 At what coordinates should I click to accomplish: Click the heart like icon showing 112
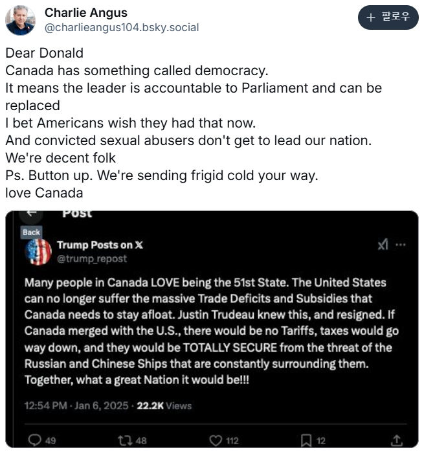[216, 440]
